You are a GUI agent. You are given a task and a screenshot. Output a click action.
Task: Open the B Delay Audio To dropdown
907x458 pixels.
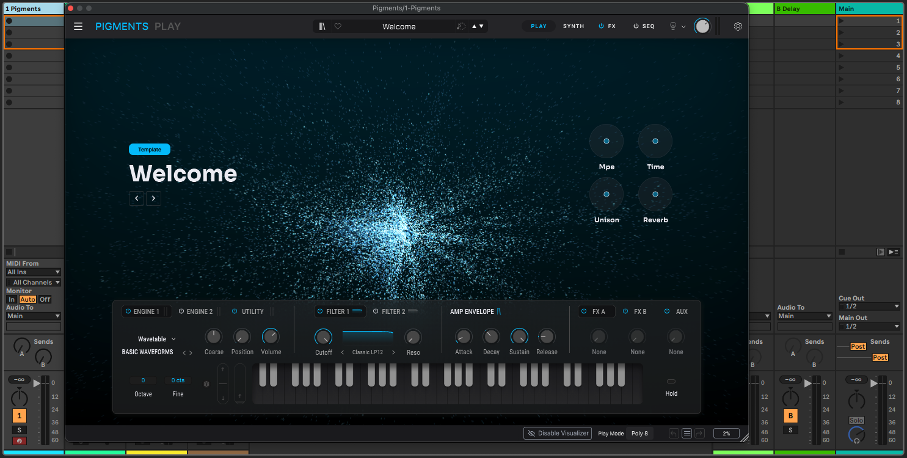805,316
